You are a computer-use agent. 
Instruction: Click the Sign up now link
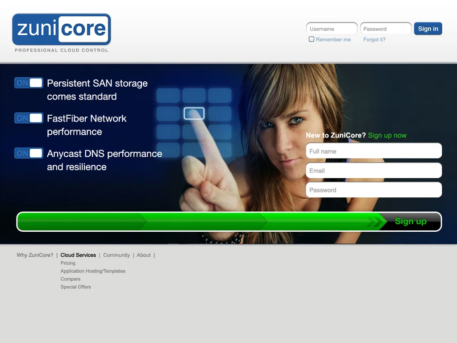tap(387, 135)
